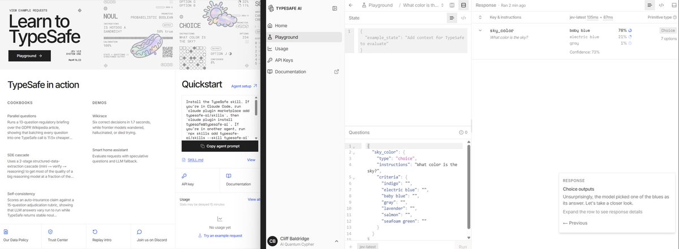The height and width of the screenshot is (249, 679).
Task: Click the scroll-down arrow in Questions editor
Action: [468, 237]
